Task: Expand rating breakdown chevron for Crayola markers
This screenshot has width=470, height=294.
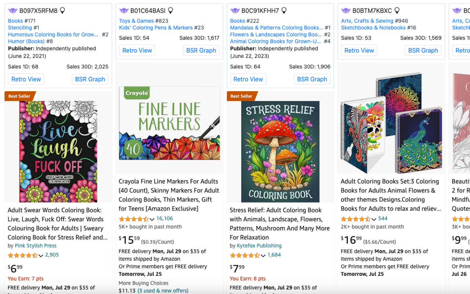Action: pos(152,219)
